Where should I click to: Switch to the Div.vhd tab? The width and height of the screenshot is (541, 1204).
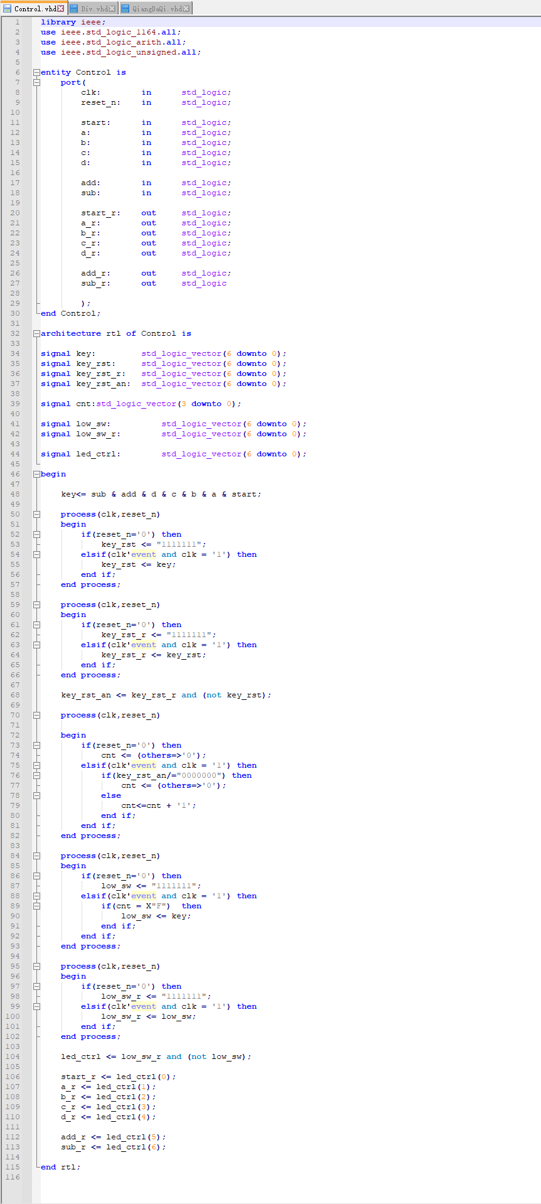click(x=93, y=8)
